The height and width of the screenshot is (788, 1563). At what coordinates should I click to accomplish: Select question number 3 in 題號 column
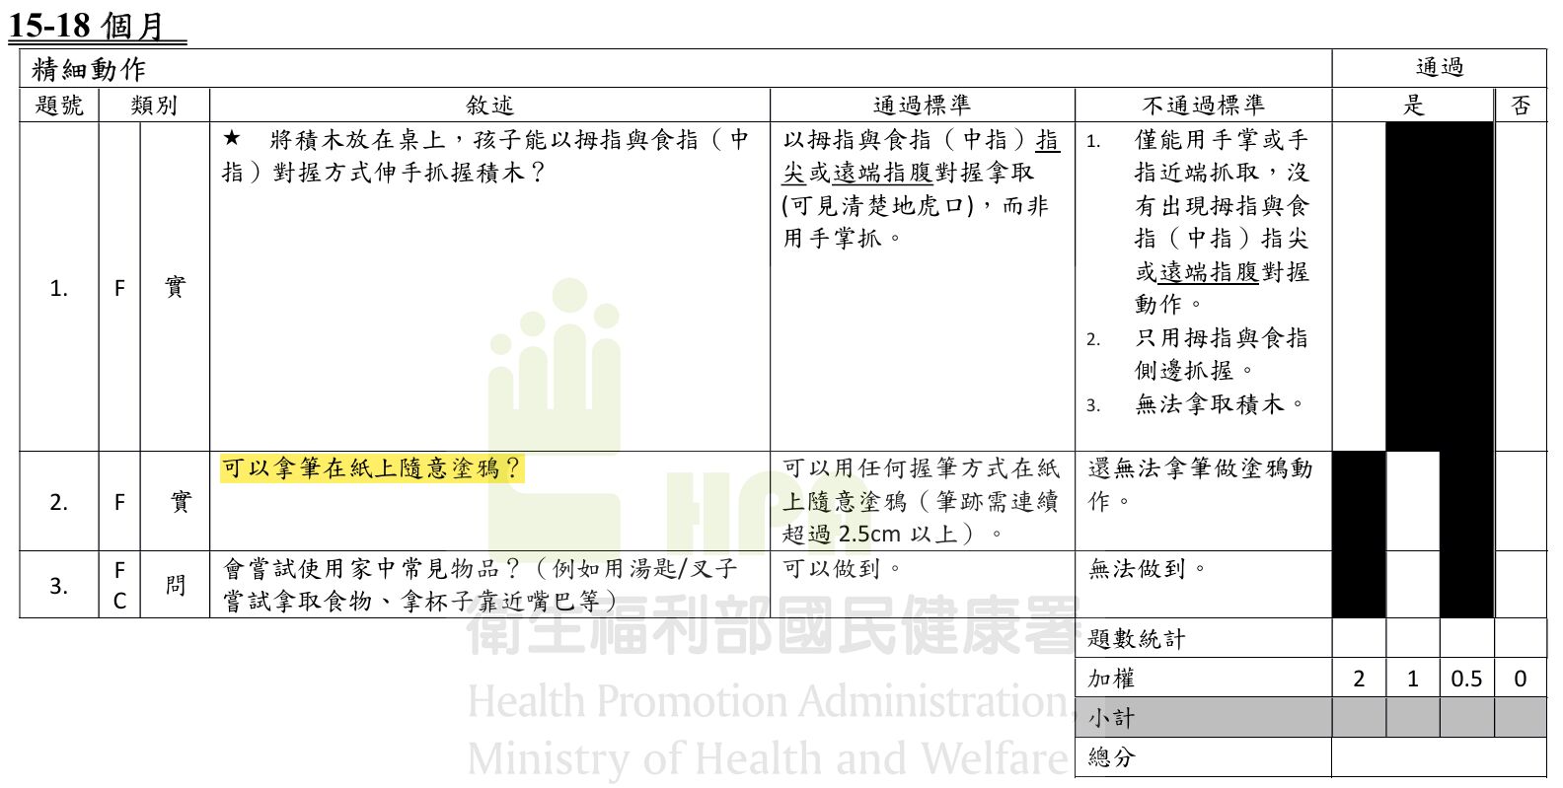pos(59,586)
